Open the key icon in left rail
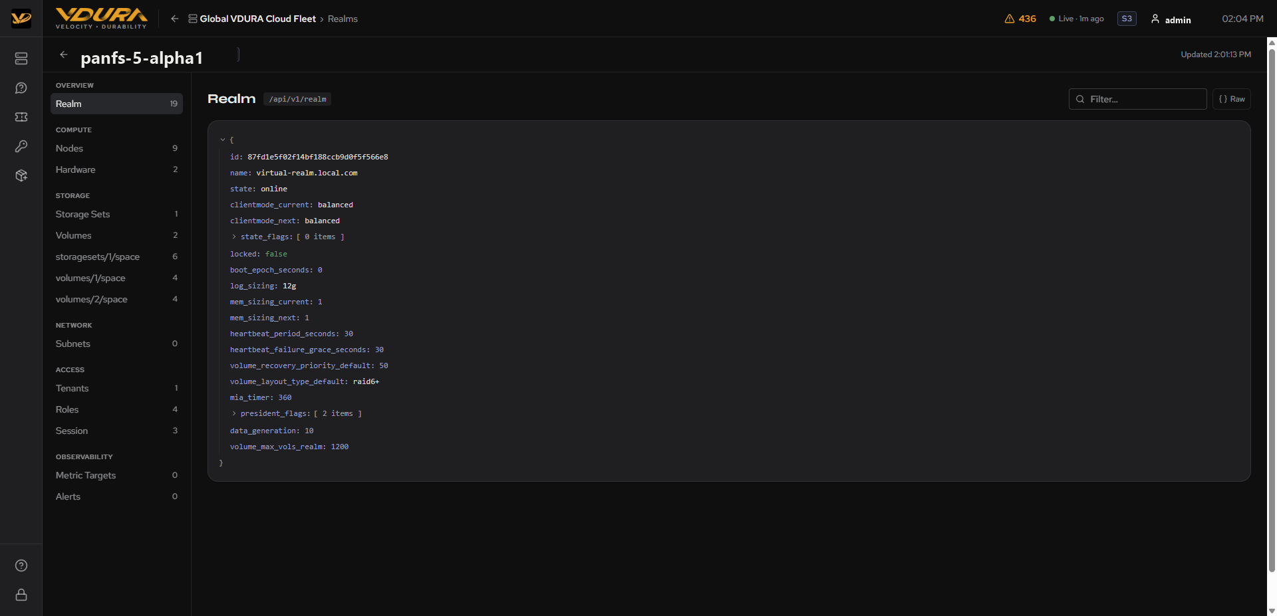This screenshot has height=616, width=1277. tap(21, 146)
